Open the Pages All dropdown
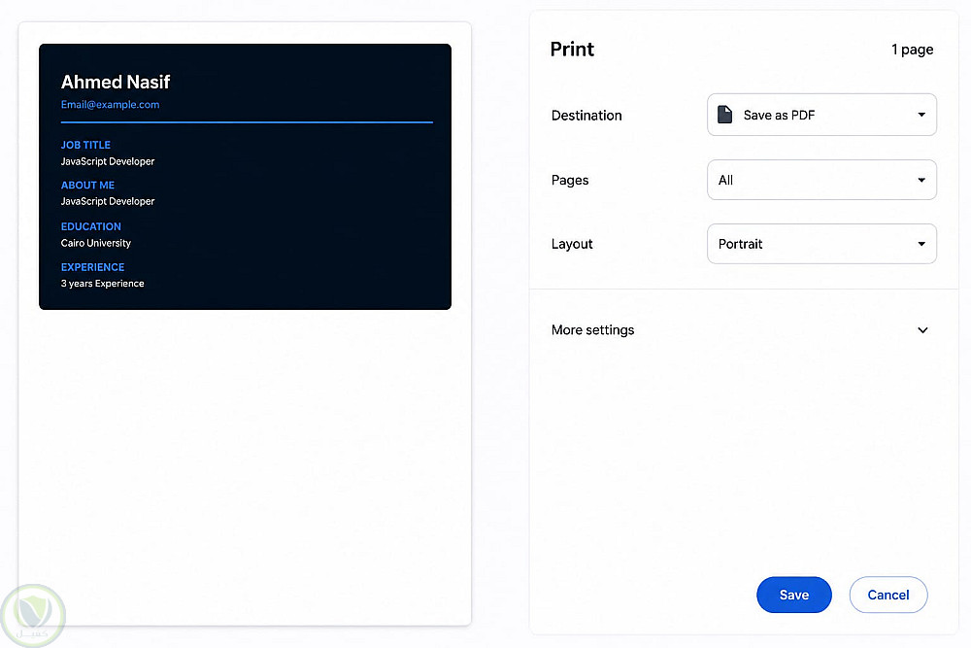971x648 pixels. point(821,181)
